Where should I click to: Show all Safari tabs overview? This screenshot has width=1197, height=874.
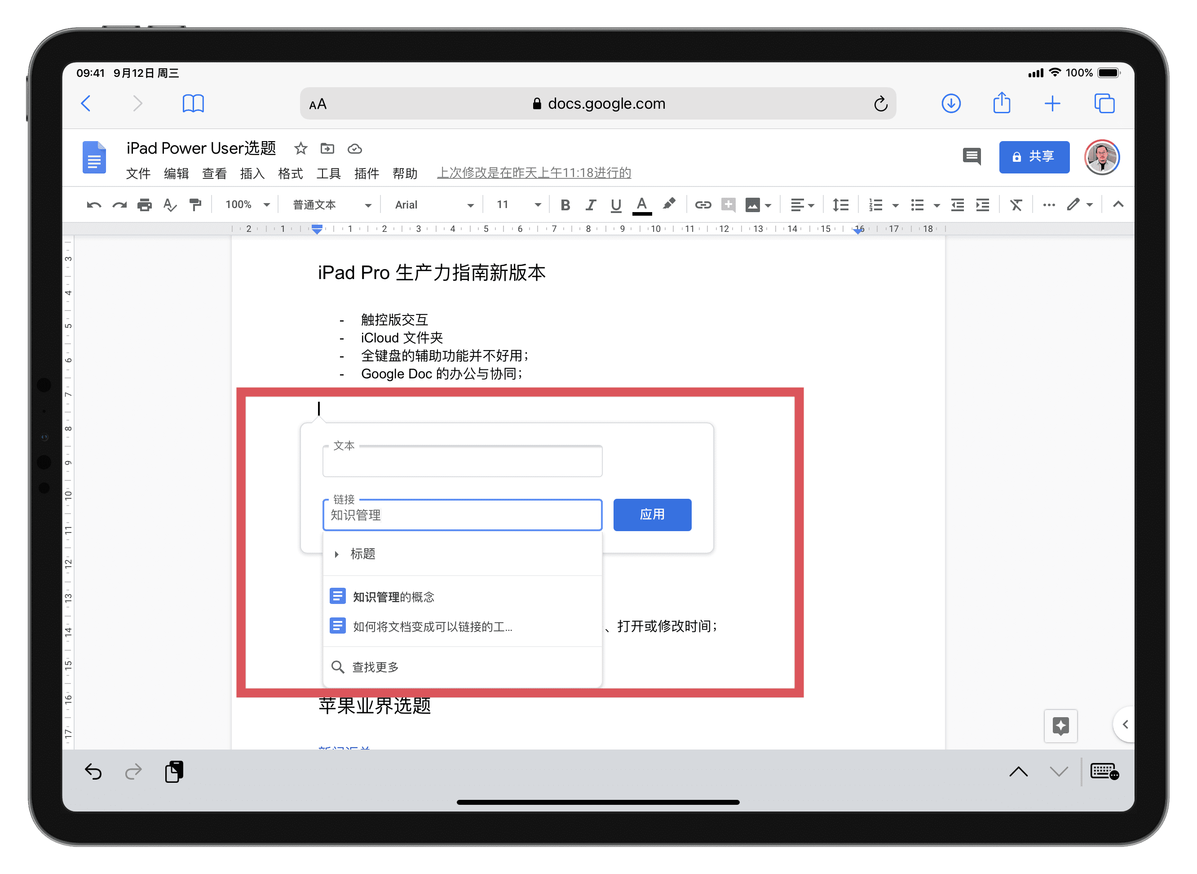[1104, 103]
